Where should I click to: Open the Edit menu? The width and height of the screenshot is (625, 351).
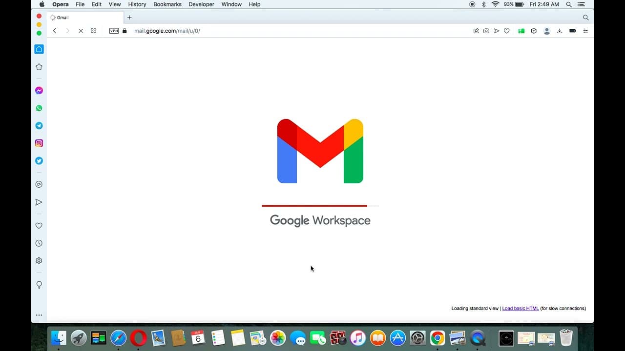[x=97, y=4]
